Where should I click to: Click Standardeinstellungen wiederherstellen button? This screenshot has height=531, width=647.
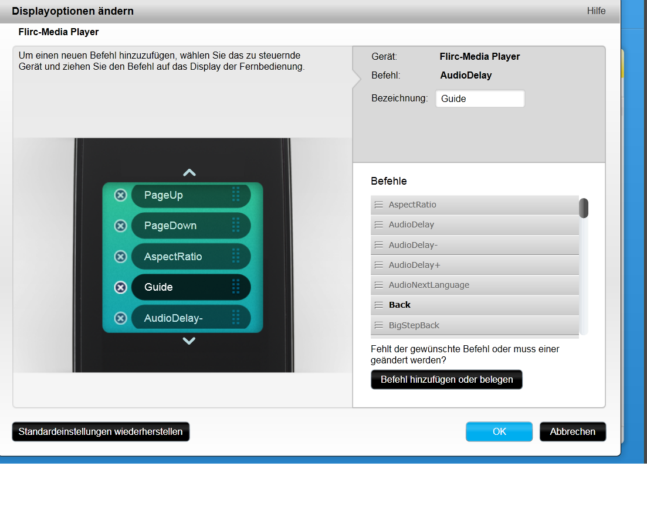coord(101,431)
